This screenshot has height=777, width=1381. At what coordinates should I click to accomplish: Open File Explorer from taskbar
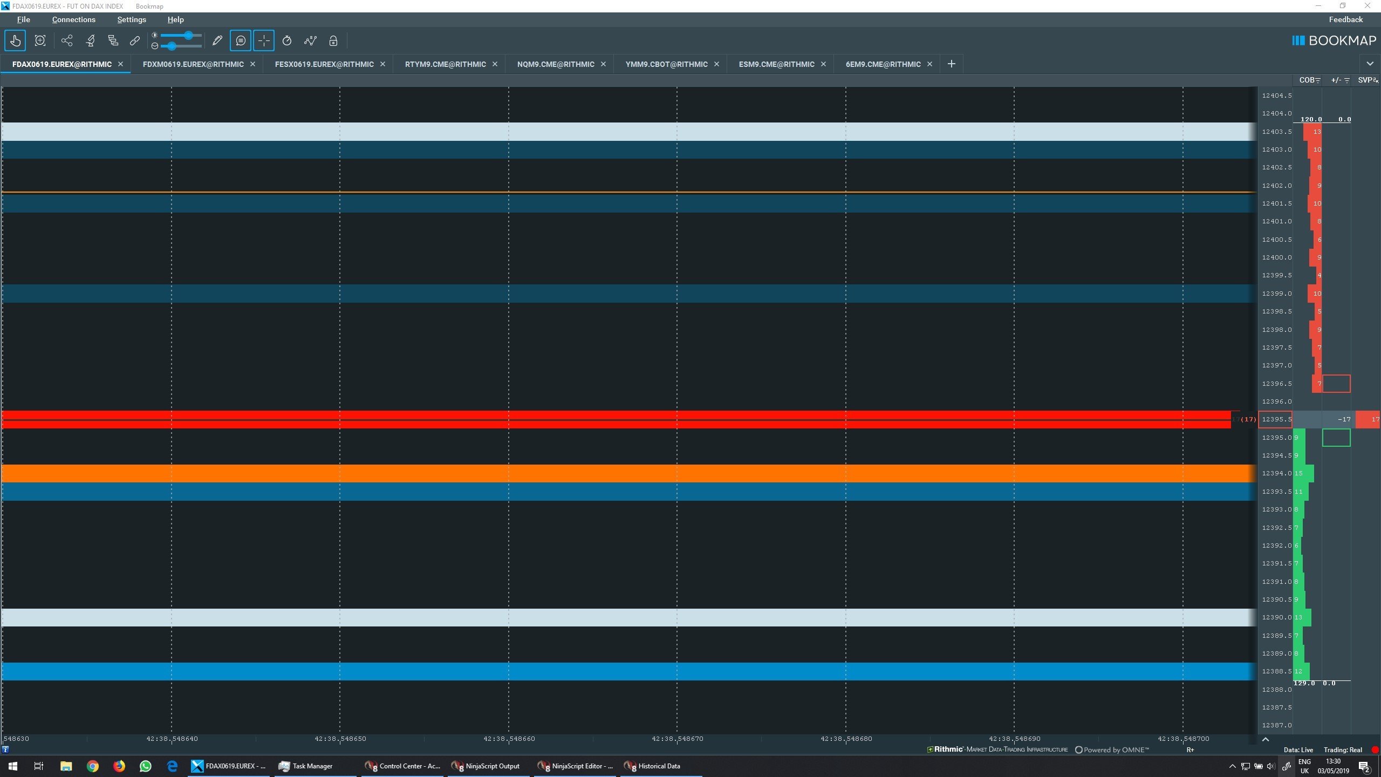click(66, 766)
